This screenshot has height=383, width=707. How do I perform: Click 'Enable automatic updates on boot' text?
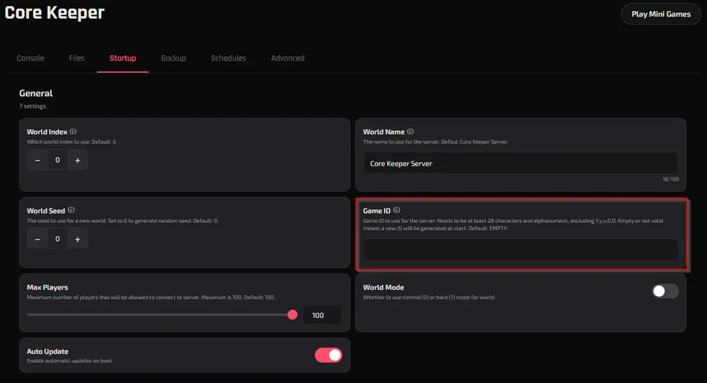coord(70,361)
